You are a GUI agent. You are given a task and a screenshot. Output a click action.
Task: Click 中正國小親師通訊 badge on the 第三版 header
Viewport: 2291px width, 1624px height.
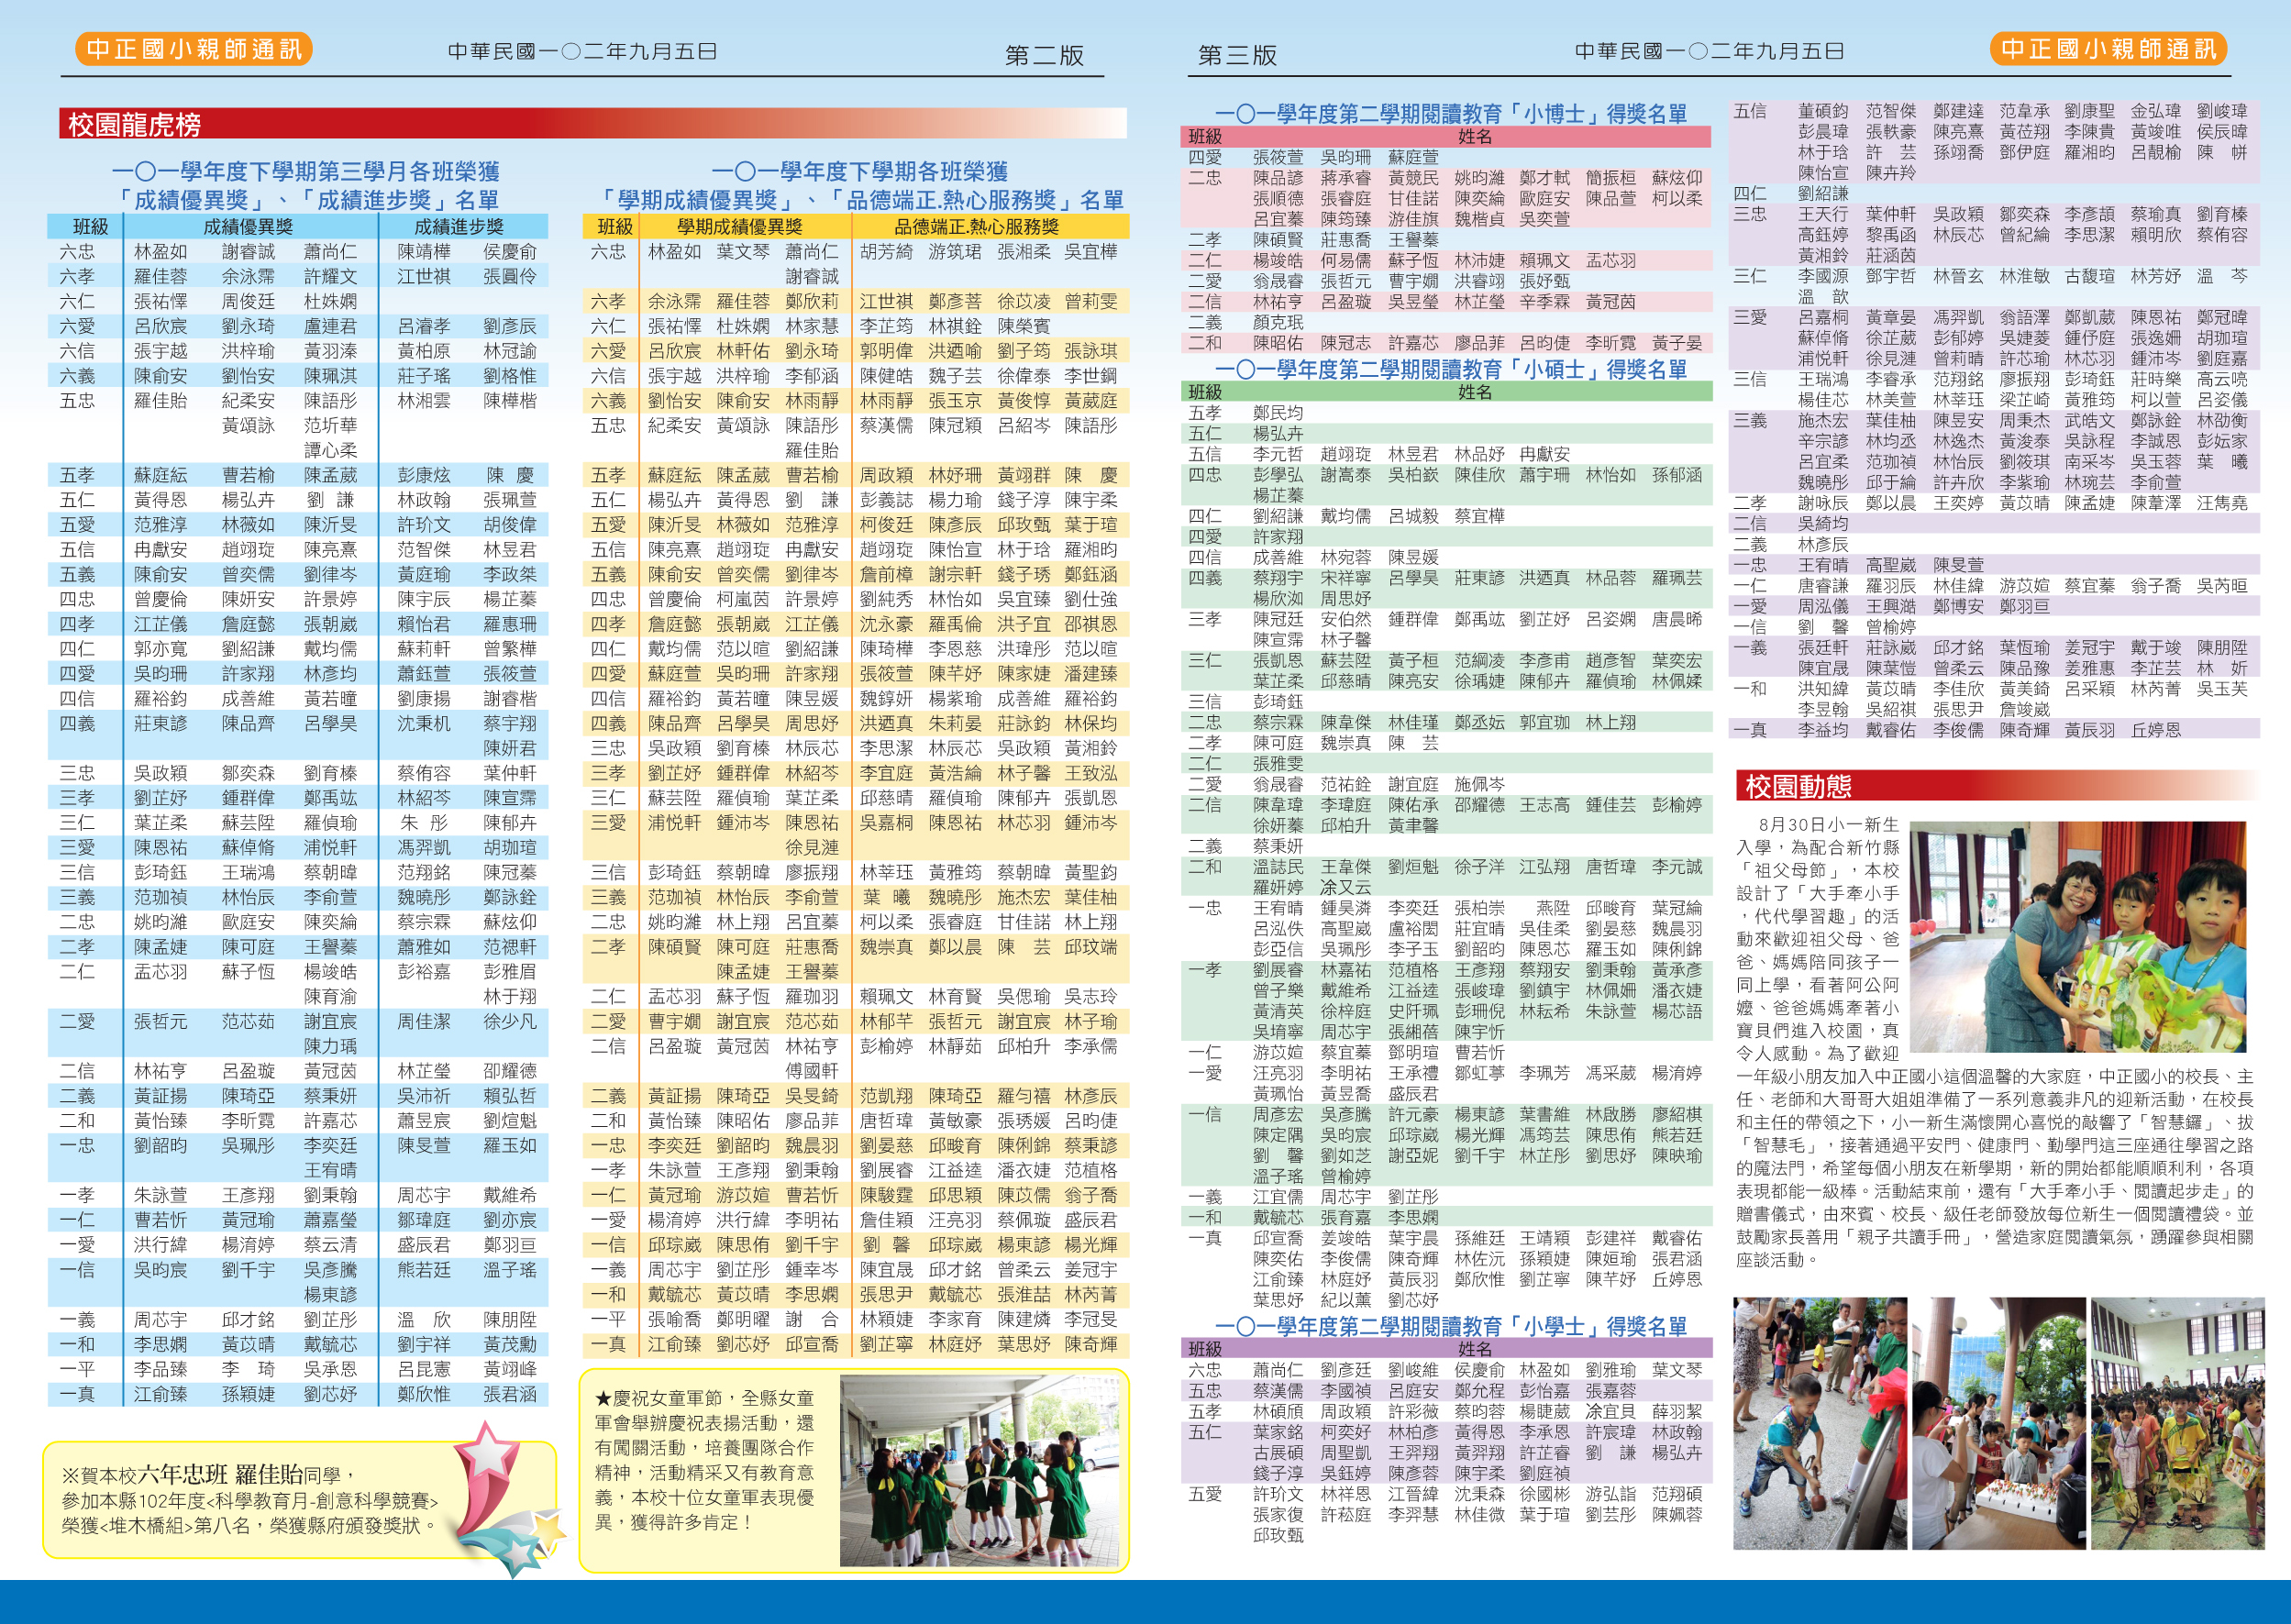[2108, 49]
